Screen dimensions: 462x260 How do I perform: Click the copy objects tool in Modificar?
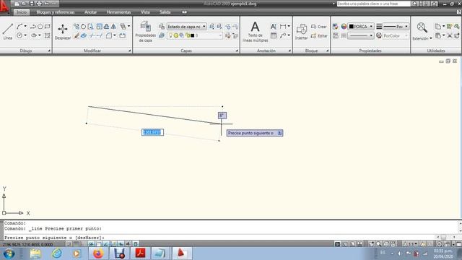point(77,27)
